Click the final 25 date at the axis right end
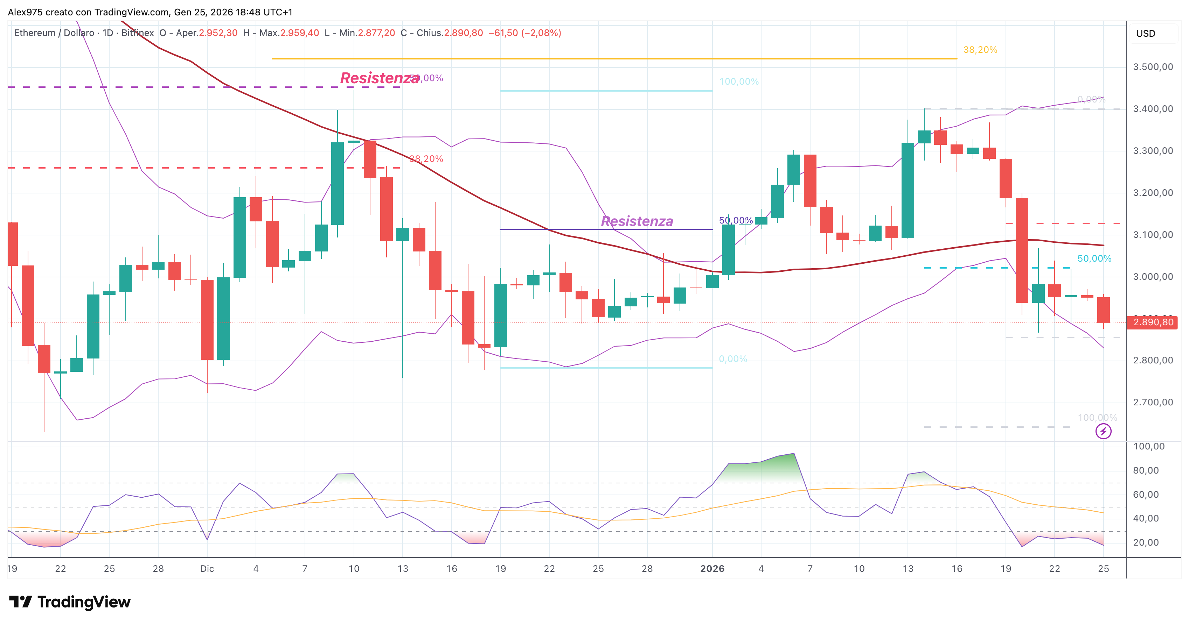This screenshot has height=625, width=1189. pos(1103,569)
